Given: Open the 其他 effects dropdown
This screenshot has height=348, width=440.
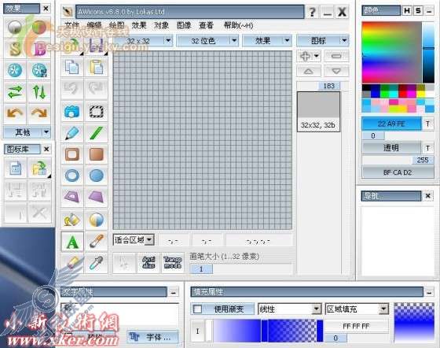Looking at the screenshot, I should click(x=46, y=131).
